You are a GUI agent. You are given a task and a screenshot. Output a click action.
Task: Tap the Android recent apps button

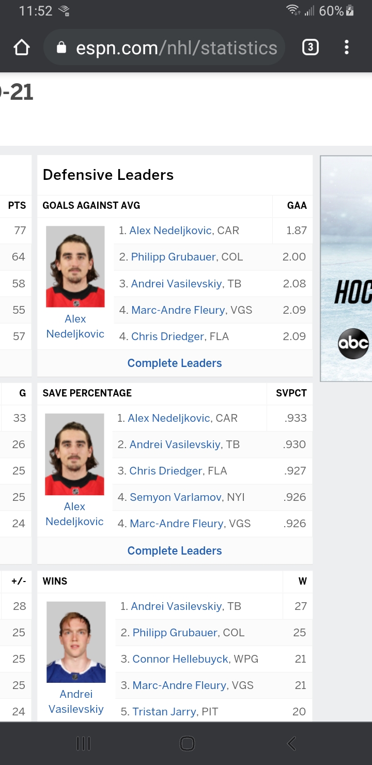pos(83,743)
